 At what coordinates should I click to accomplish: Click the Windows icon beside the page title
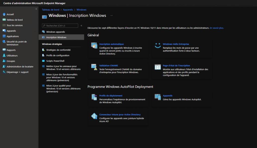coord(44,17)
